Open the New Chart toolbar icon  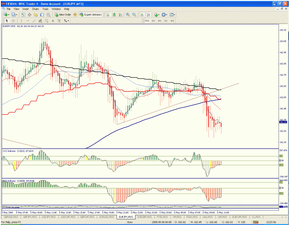6,14
